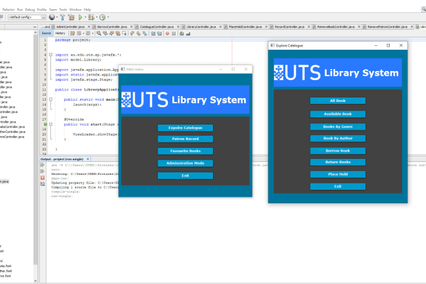Click Shift Line Left icon
426x284 pixels.
(x=153, y=34)
